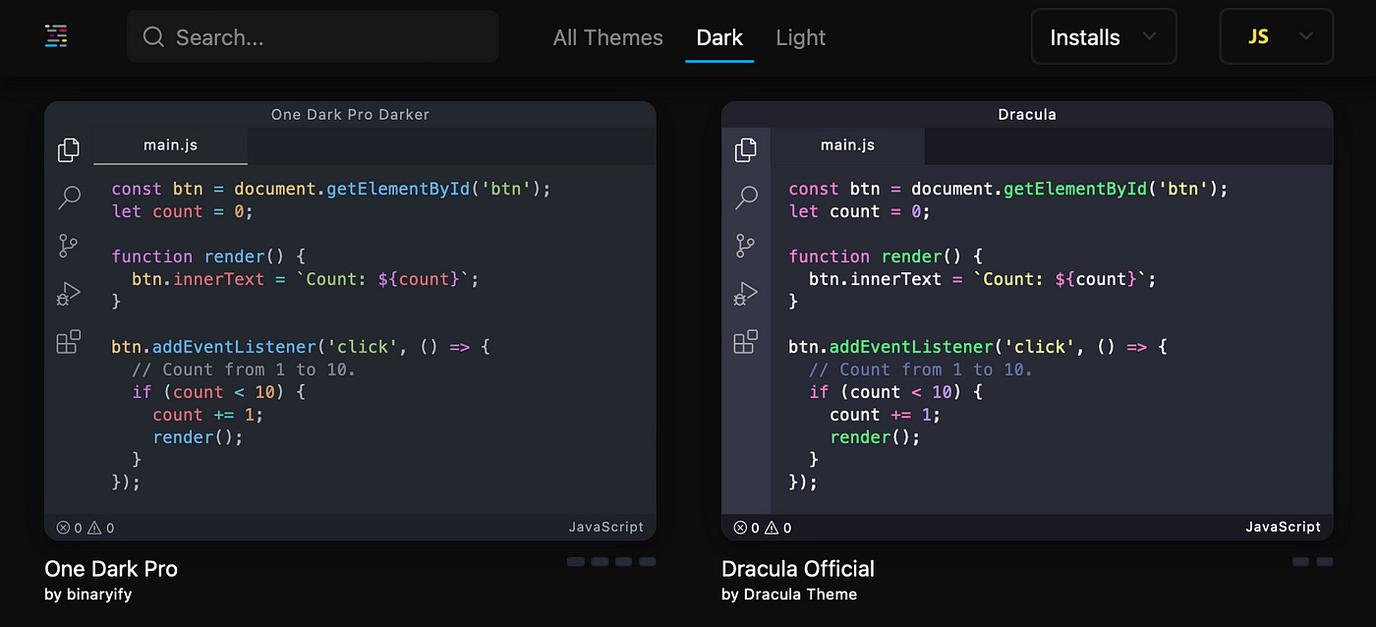Open the Installs sort dropdown
The height and width of the screenshot is (627, 1376).
click(1104, 37)
